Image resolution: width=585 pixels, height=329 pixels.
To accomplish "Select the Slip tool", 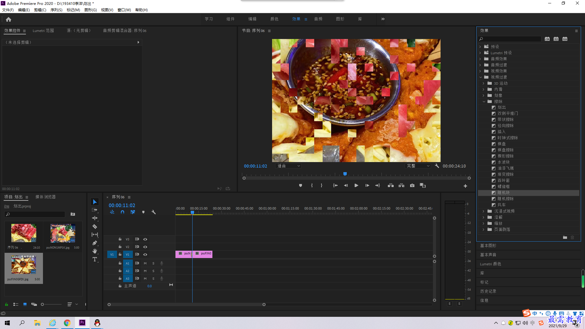I will point(95,235).
